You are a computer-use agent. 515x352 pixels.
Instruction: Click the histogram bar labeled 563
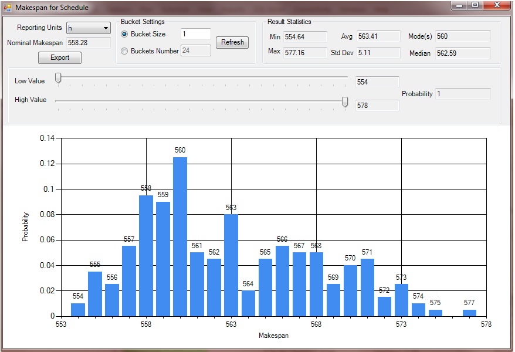231,265
